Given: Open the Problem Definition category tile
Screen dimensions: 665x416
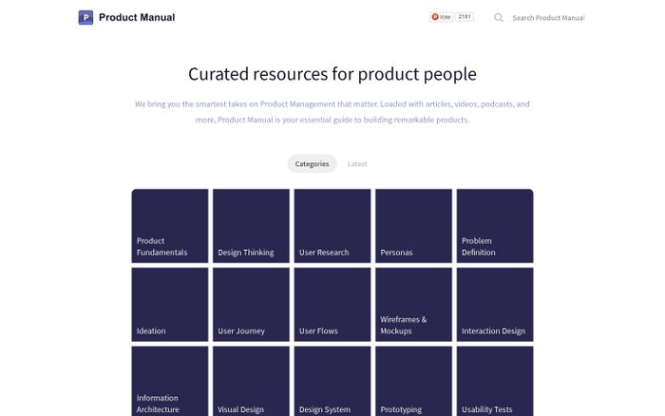Looking at the screenshot, I should click(495, 226).
